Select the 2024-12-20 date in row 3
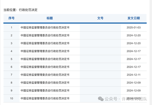 133,43
